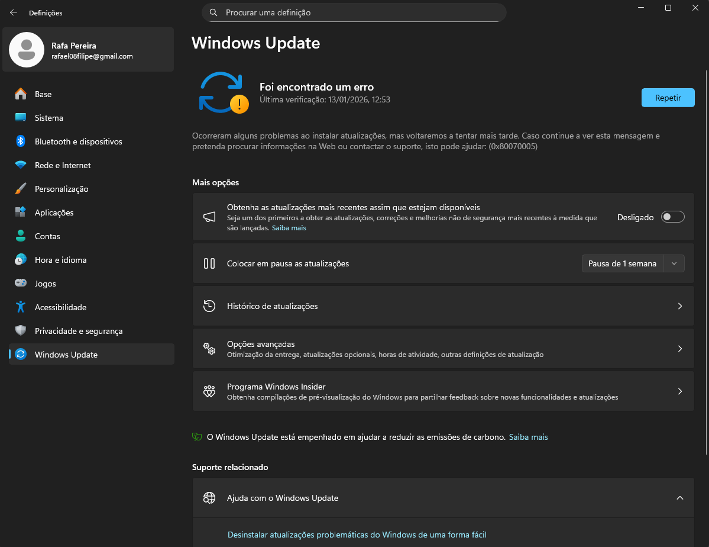Image resolution: width=709 pixels, height=547 pixels.
Task: Toggle the Desligado latest updates switch
Action: coord(672,217)
